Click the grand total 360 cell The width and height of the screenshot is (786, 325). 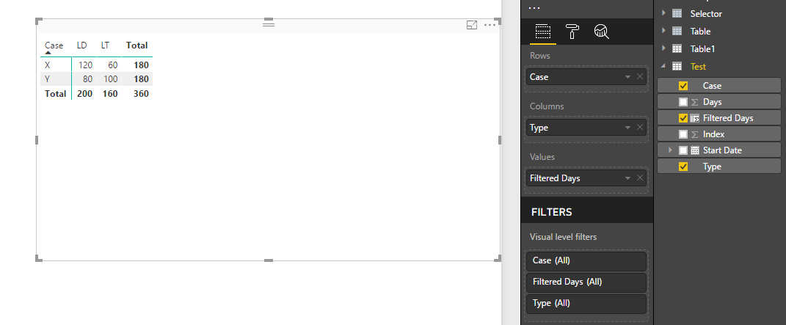coord(141,94)
